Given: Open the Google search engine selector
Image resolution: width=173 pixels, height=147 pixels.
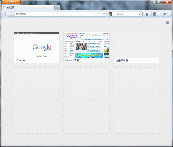Looking at the screenshot, I should 111,14.
